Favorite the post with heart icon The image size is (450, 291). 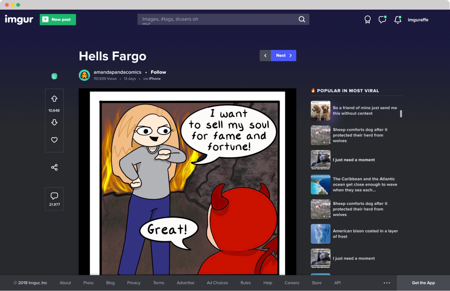pyautogui.click(x=54, y=140)
